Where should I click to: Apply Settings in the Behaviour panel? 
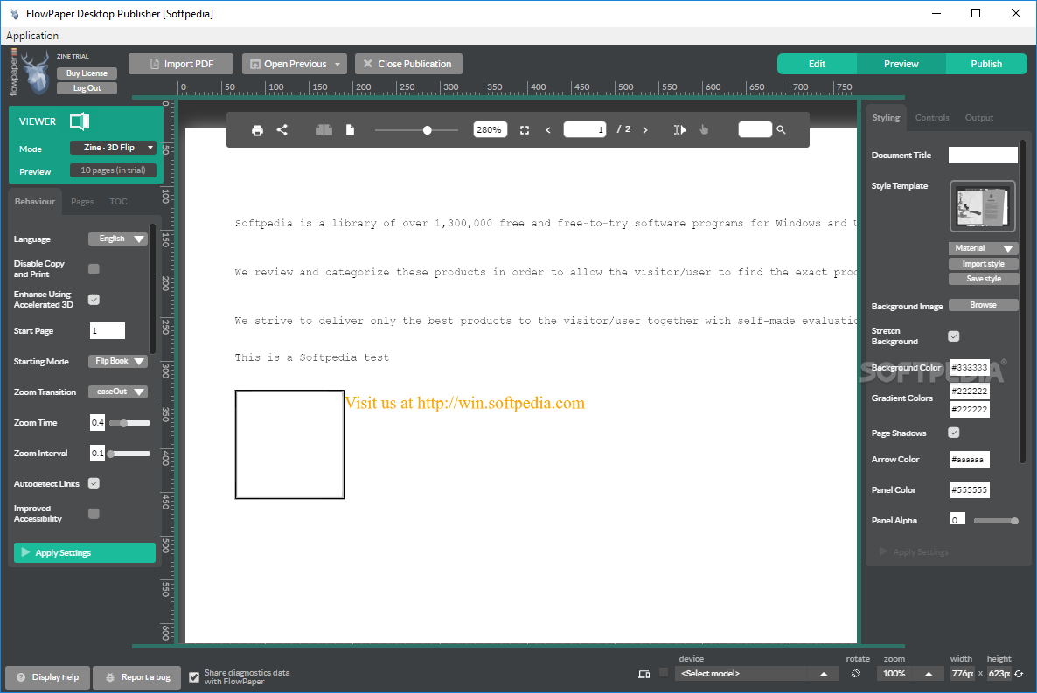pos(85,552)
